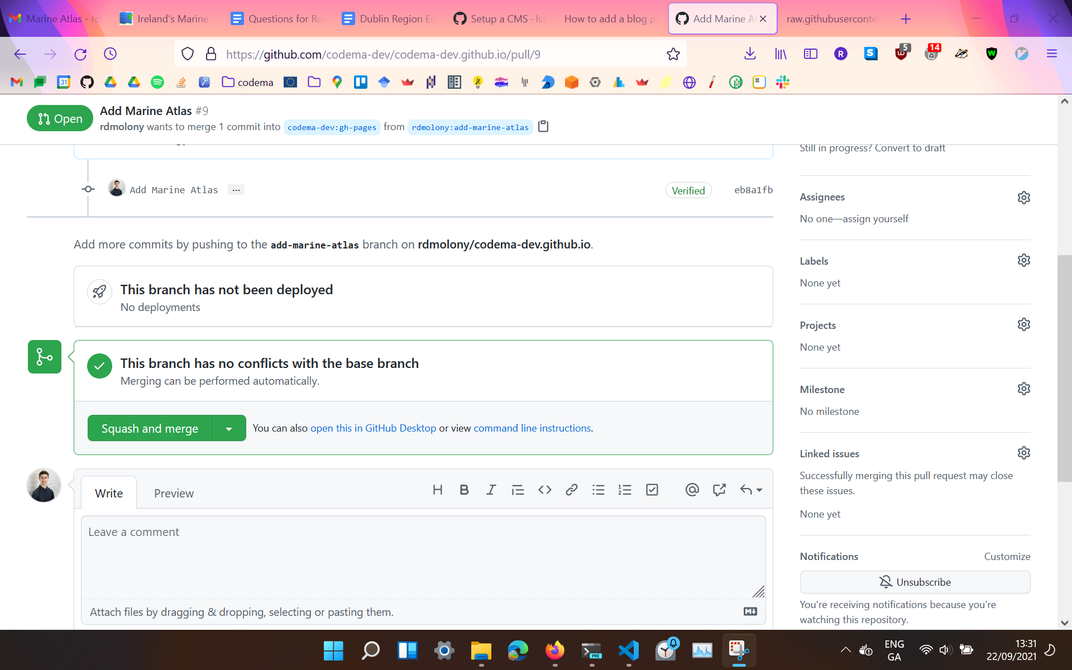Image resolution: width=1072 pixels, height=670 pixels.
Task: Switch to the Preview tab
Action: 174,493
